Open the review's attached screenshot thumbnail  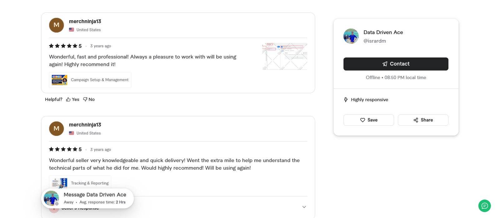284,56
